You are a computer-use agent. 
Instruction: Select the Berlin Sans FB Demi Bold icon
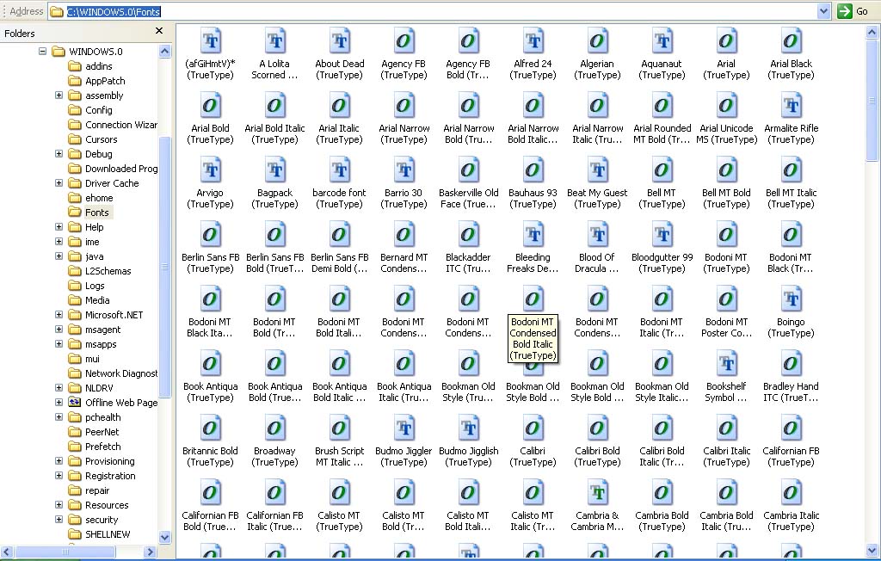click(339, 234)
